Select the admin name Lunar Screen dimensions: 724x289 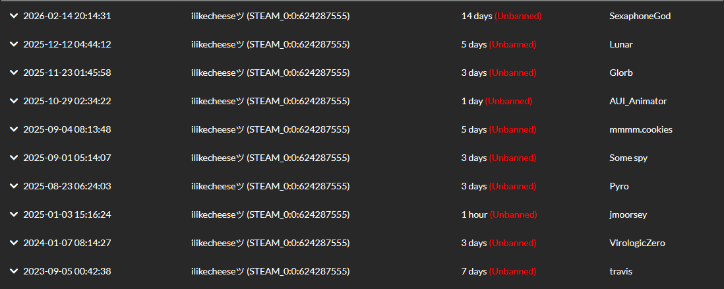[x=621, y=44]
